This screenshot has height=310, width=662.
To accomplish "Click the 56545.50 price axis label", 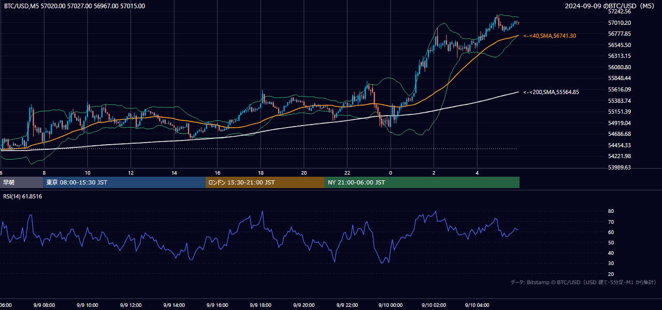I will pyautogui.click(x=620, y=45).
